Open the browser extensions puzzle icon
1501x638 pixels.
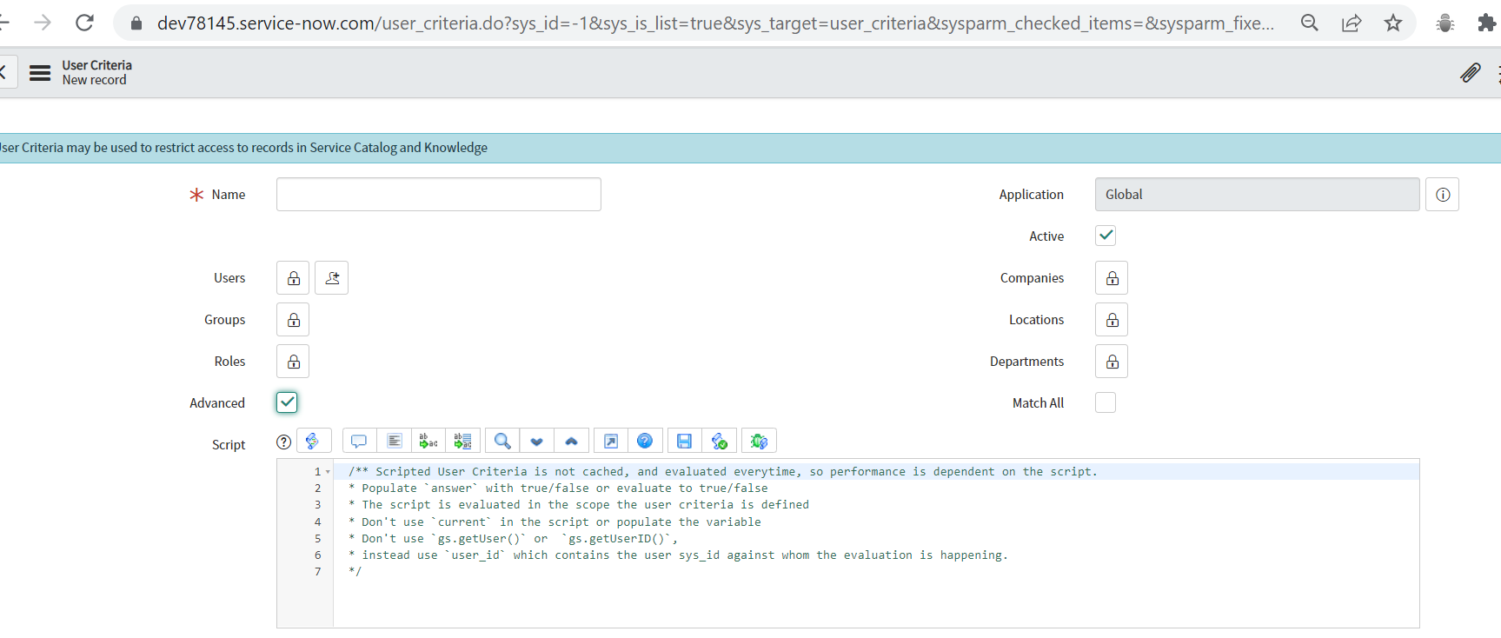pos(1487,23)
